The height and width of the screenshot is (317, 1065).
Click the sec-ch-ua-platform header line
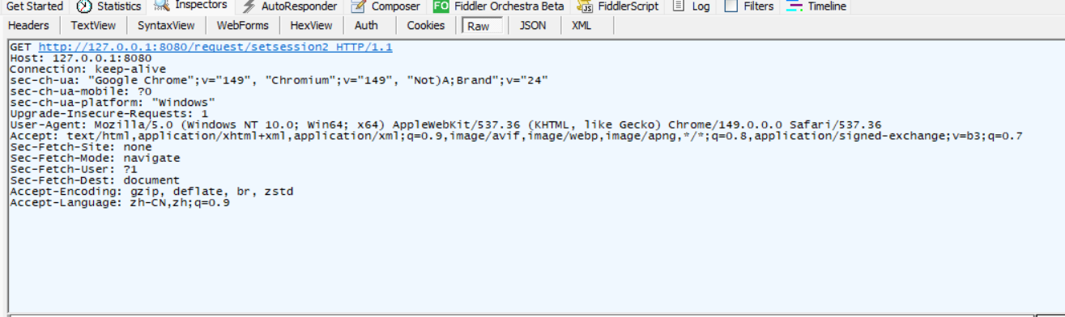[112, 103]
